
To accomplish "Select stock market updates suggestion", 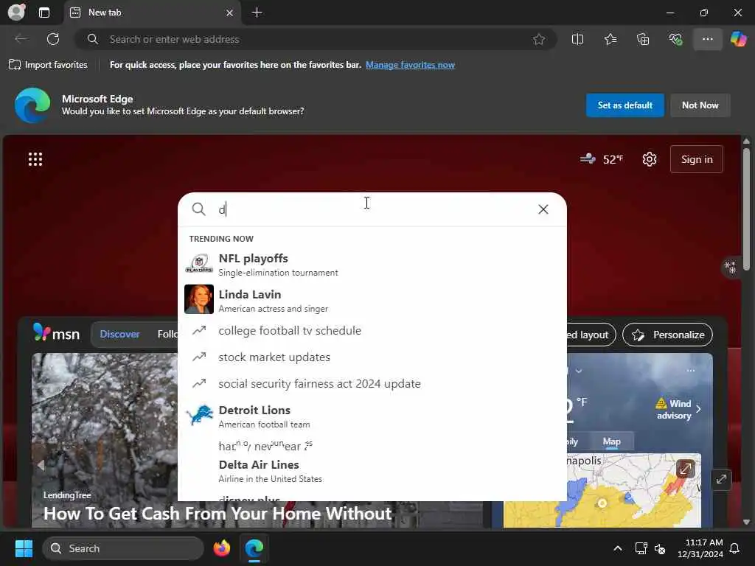I will pyautogui.click(x=372, y=357).
